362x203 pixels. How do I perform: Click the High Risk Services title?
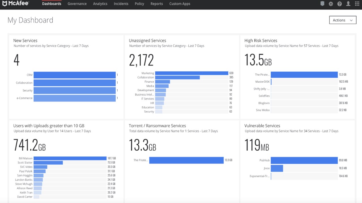coord(261,41)
